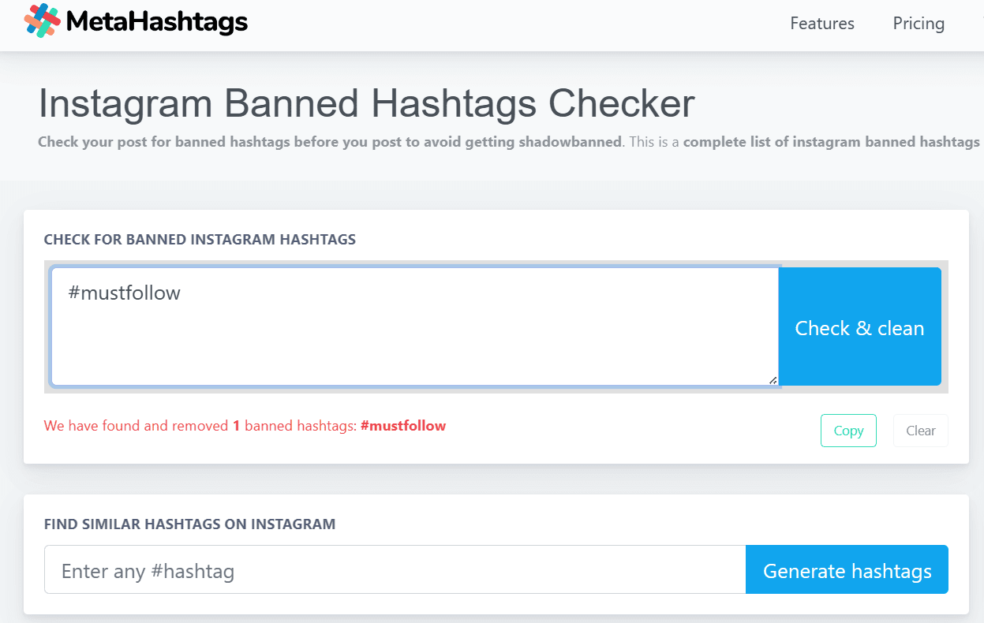Open the Features navigation item
Viewport: 984px width, 623px height.
(822, 24)
